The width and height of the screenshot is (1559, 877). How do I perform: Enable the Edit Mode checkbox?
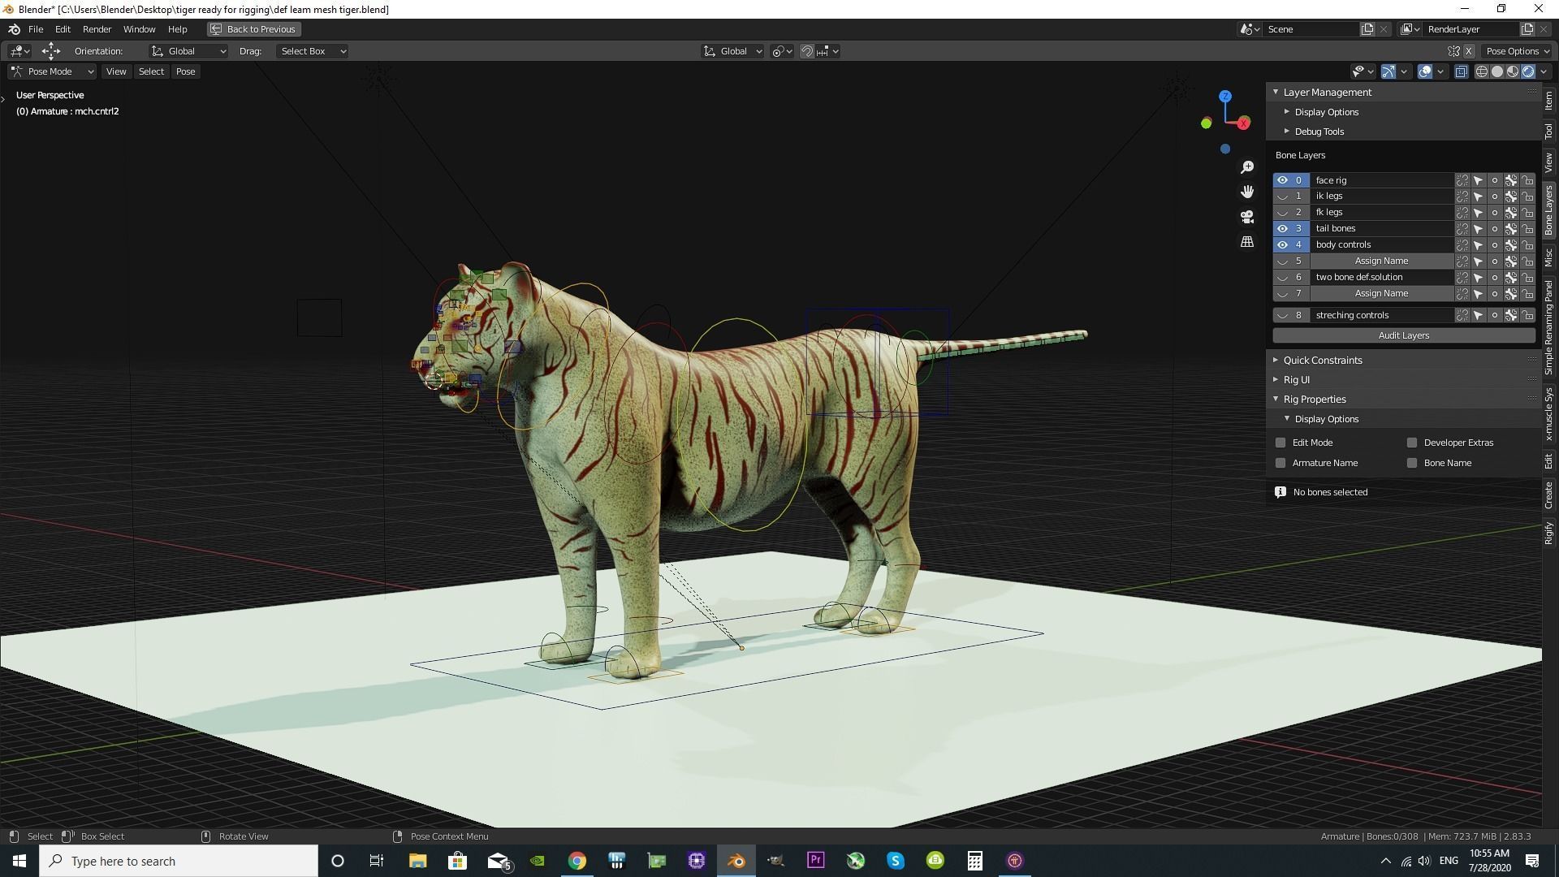pos(1280,443)
